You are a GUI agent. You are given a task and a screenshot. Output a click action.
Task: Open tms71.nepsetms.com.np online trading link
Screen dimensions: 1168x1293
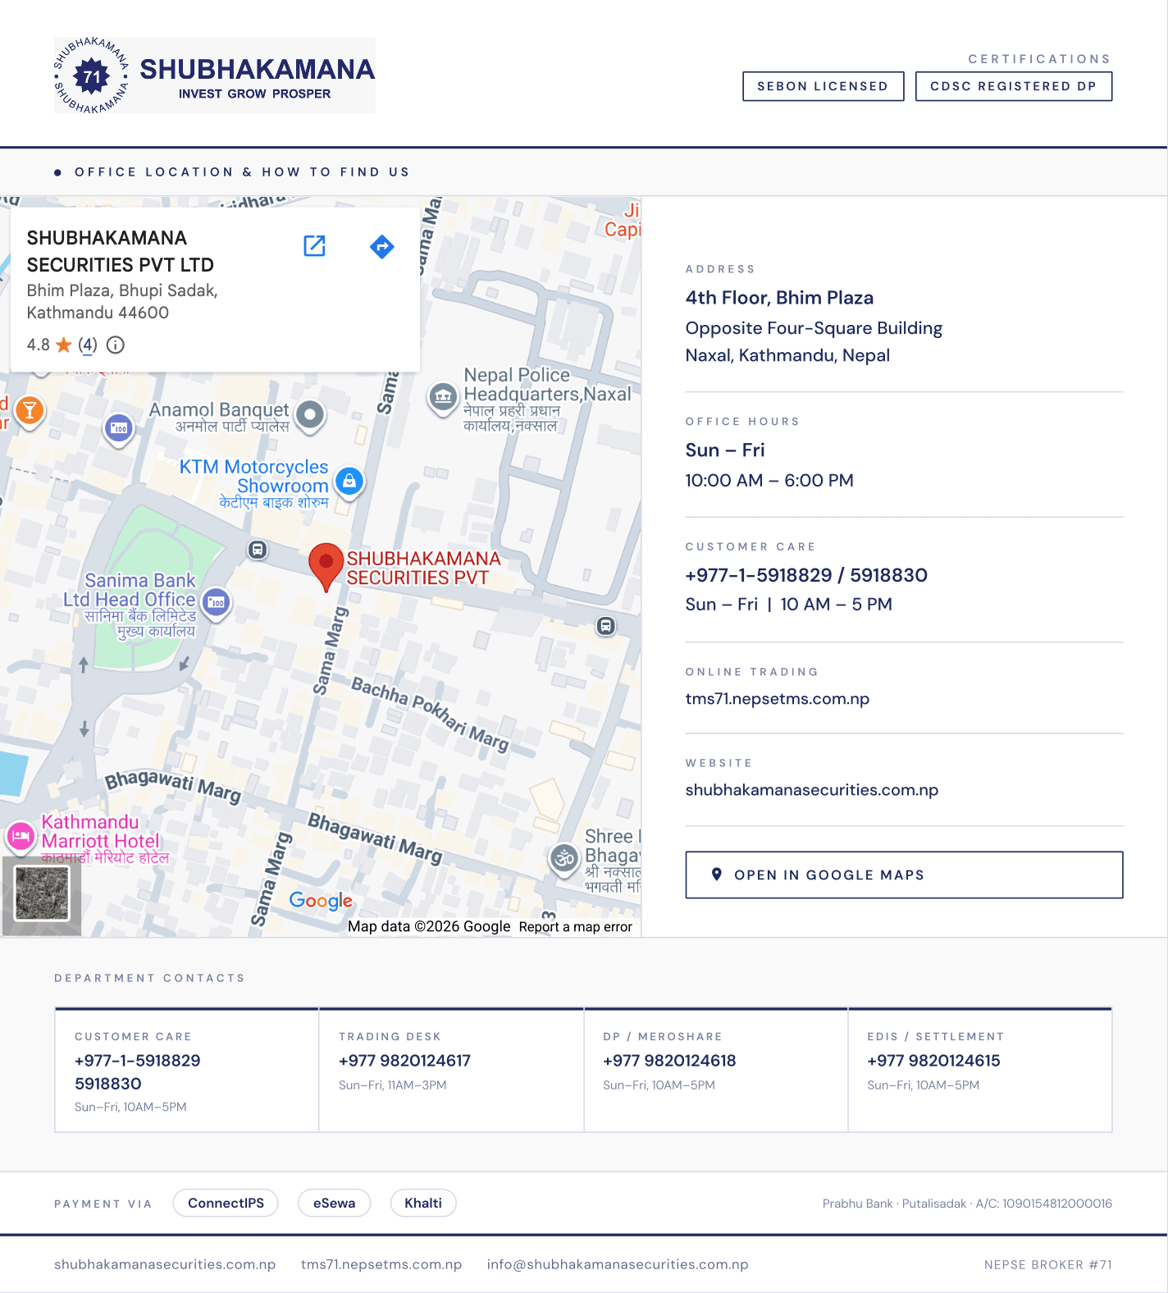click(778, 699)
